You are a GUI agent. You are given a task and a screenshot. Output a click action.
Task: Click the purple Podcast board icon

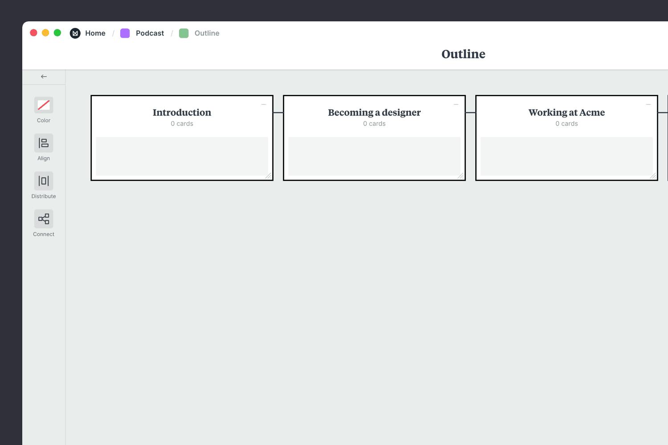click(125, 33)
